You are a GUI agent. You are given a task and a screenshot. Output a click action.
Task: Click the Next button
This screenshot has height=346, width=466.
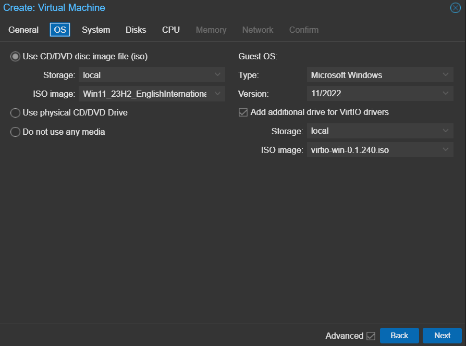(x=442, y=336)
